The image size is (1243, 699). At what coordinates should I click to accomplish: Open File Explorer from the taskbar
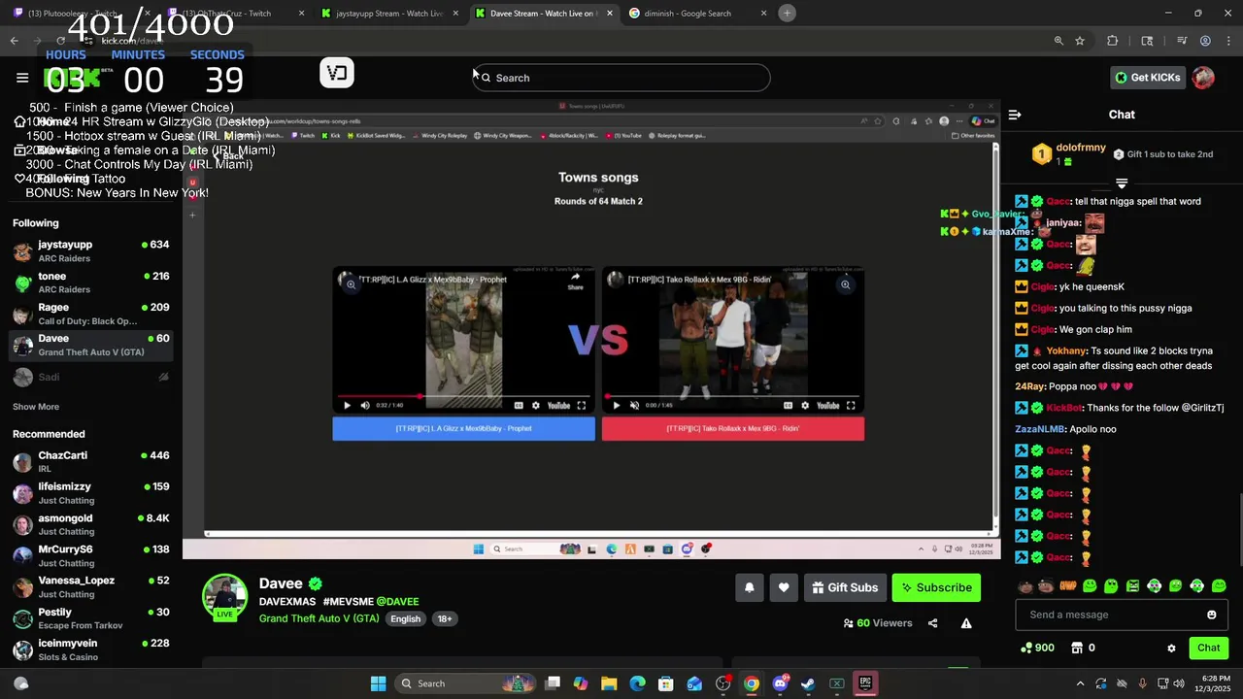click(x=609, y=683)
